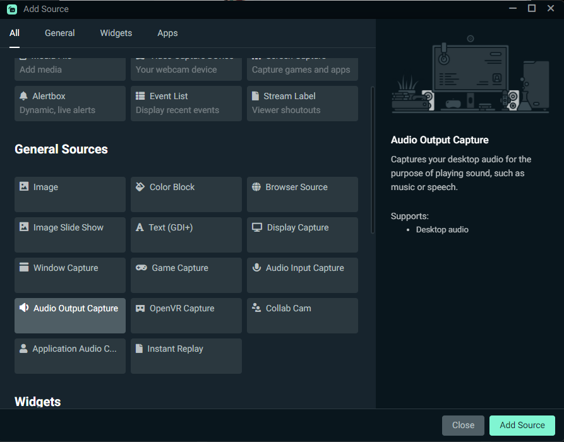Confirm with the Add Source button
The width and height of the screenshot is (564, 442).
click(x=522, y=425)
